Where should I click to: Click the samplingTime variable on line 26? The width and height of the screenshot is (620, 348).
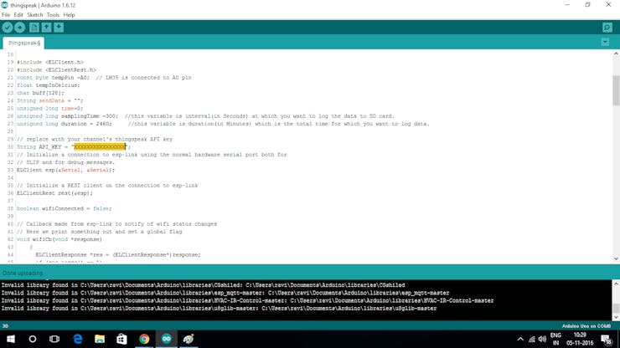(80, 115)
